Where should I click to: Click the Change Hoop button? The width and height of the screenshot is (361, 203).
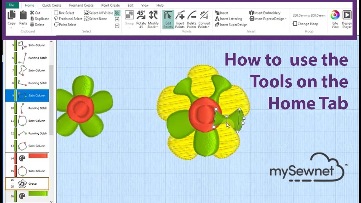pyautogui.click(x=305, y=24)
